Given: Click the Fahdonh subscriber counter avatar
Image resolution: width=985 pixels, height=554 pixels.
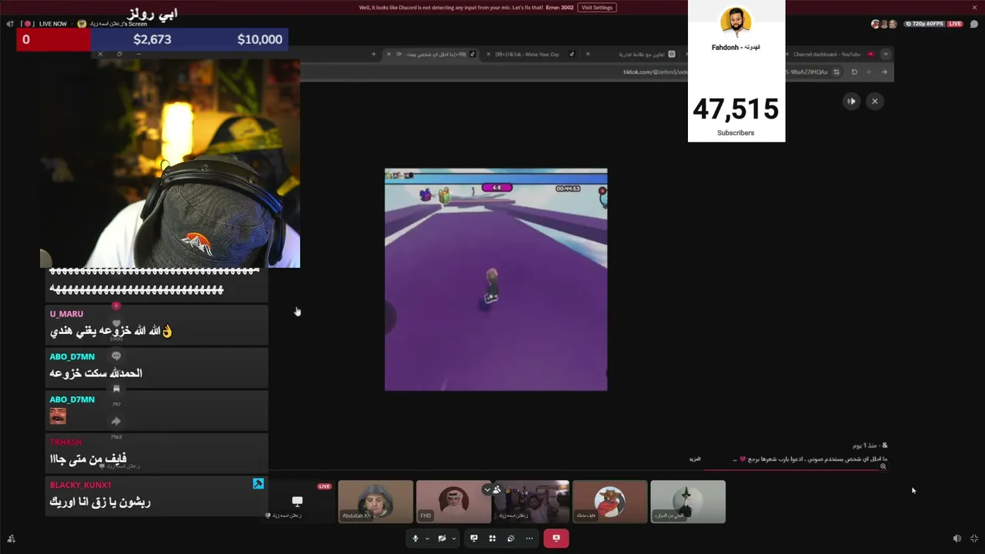Looking at the screenshot, I should click(x=736, y=22).
